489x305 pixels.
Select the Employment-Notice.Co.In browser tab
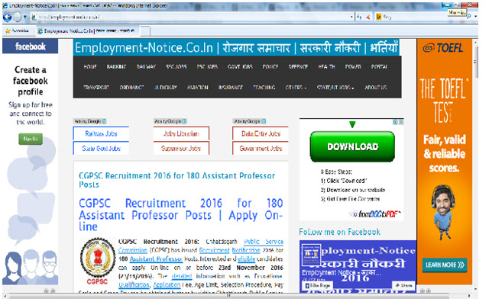pos(86,30)
